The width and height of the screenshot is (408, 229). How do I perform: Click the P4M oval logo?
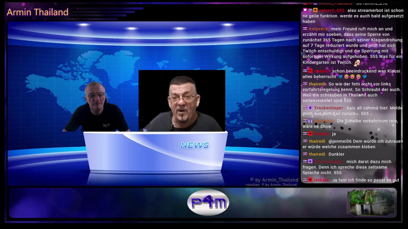pyautogui.click(x=208, y=203)
